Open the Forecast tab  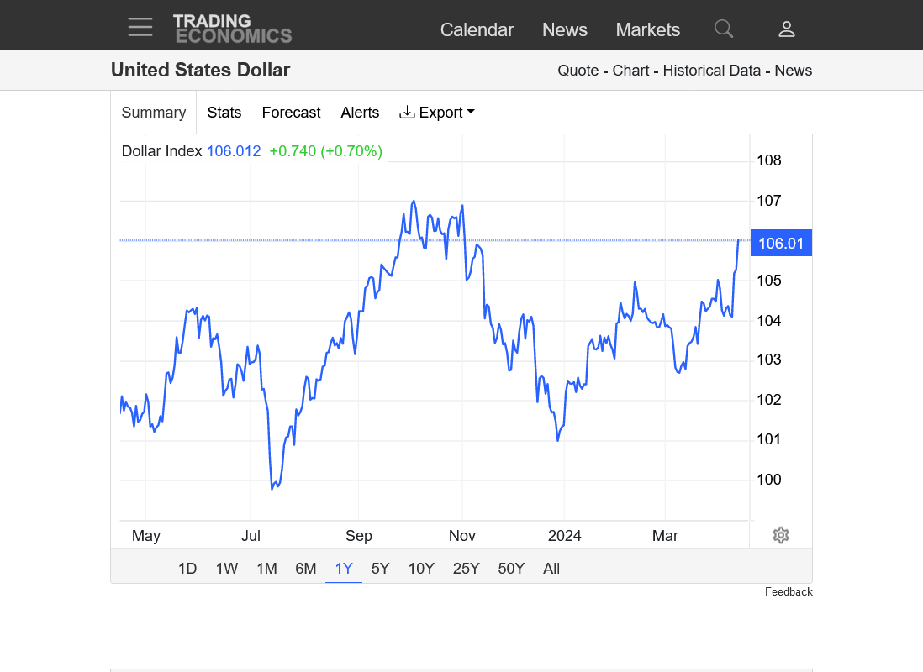[x=291, y=113]
